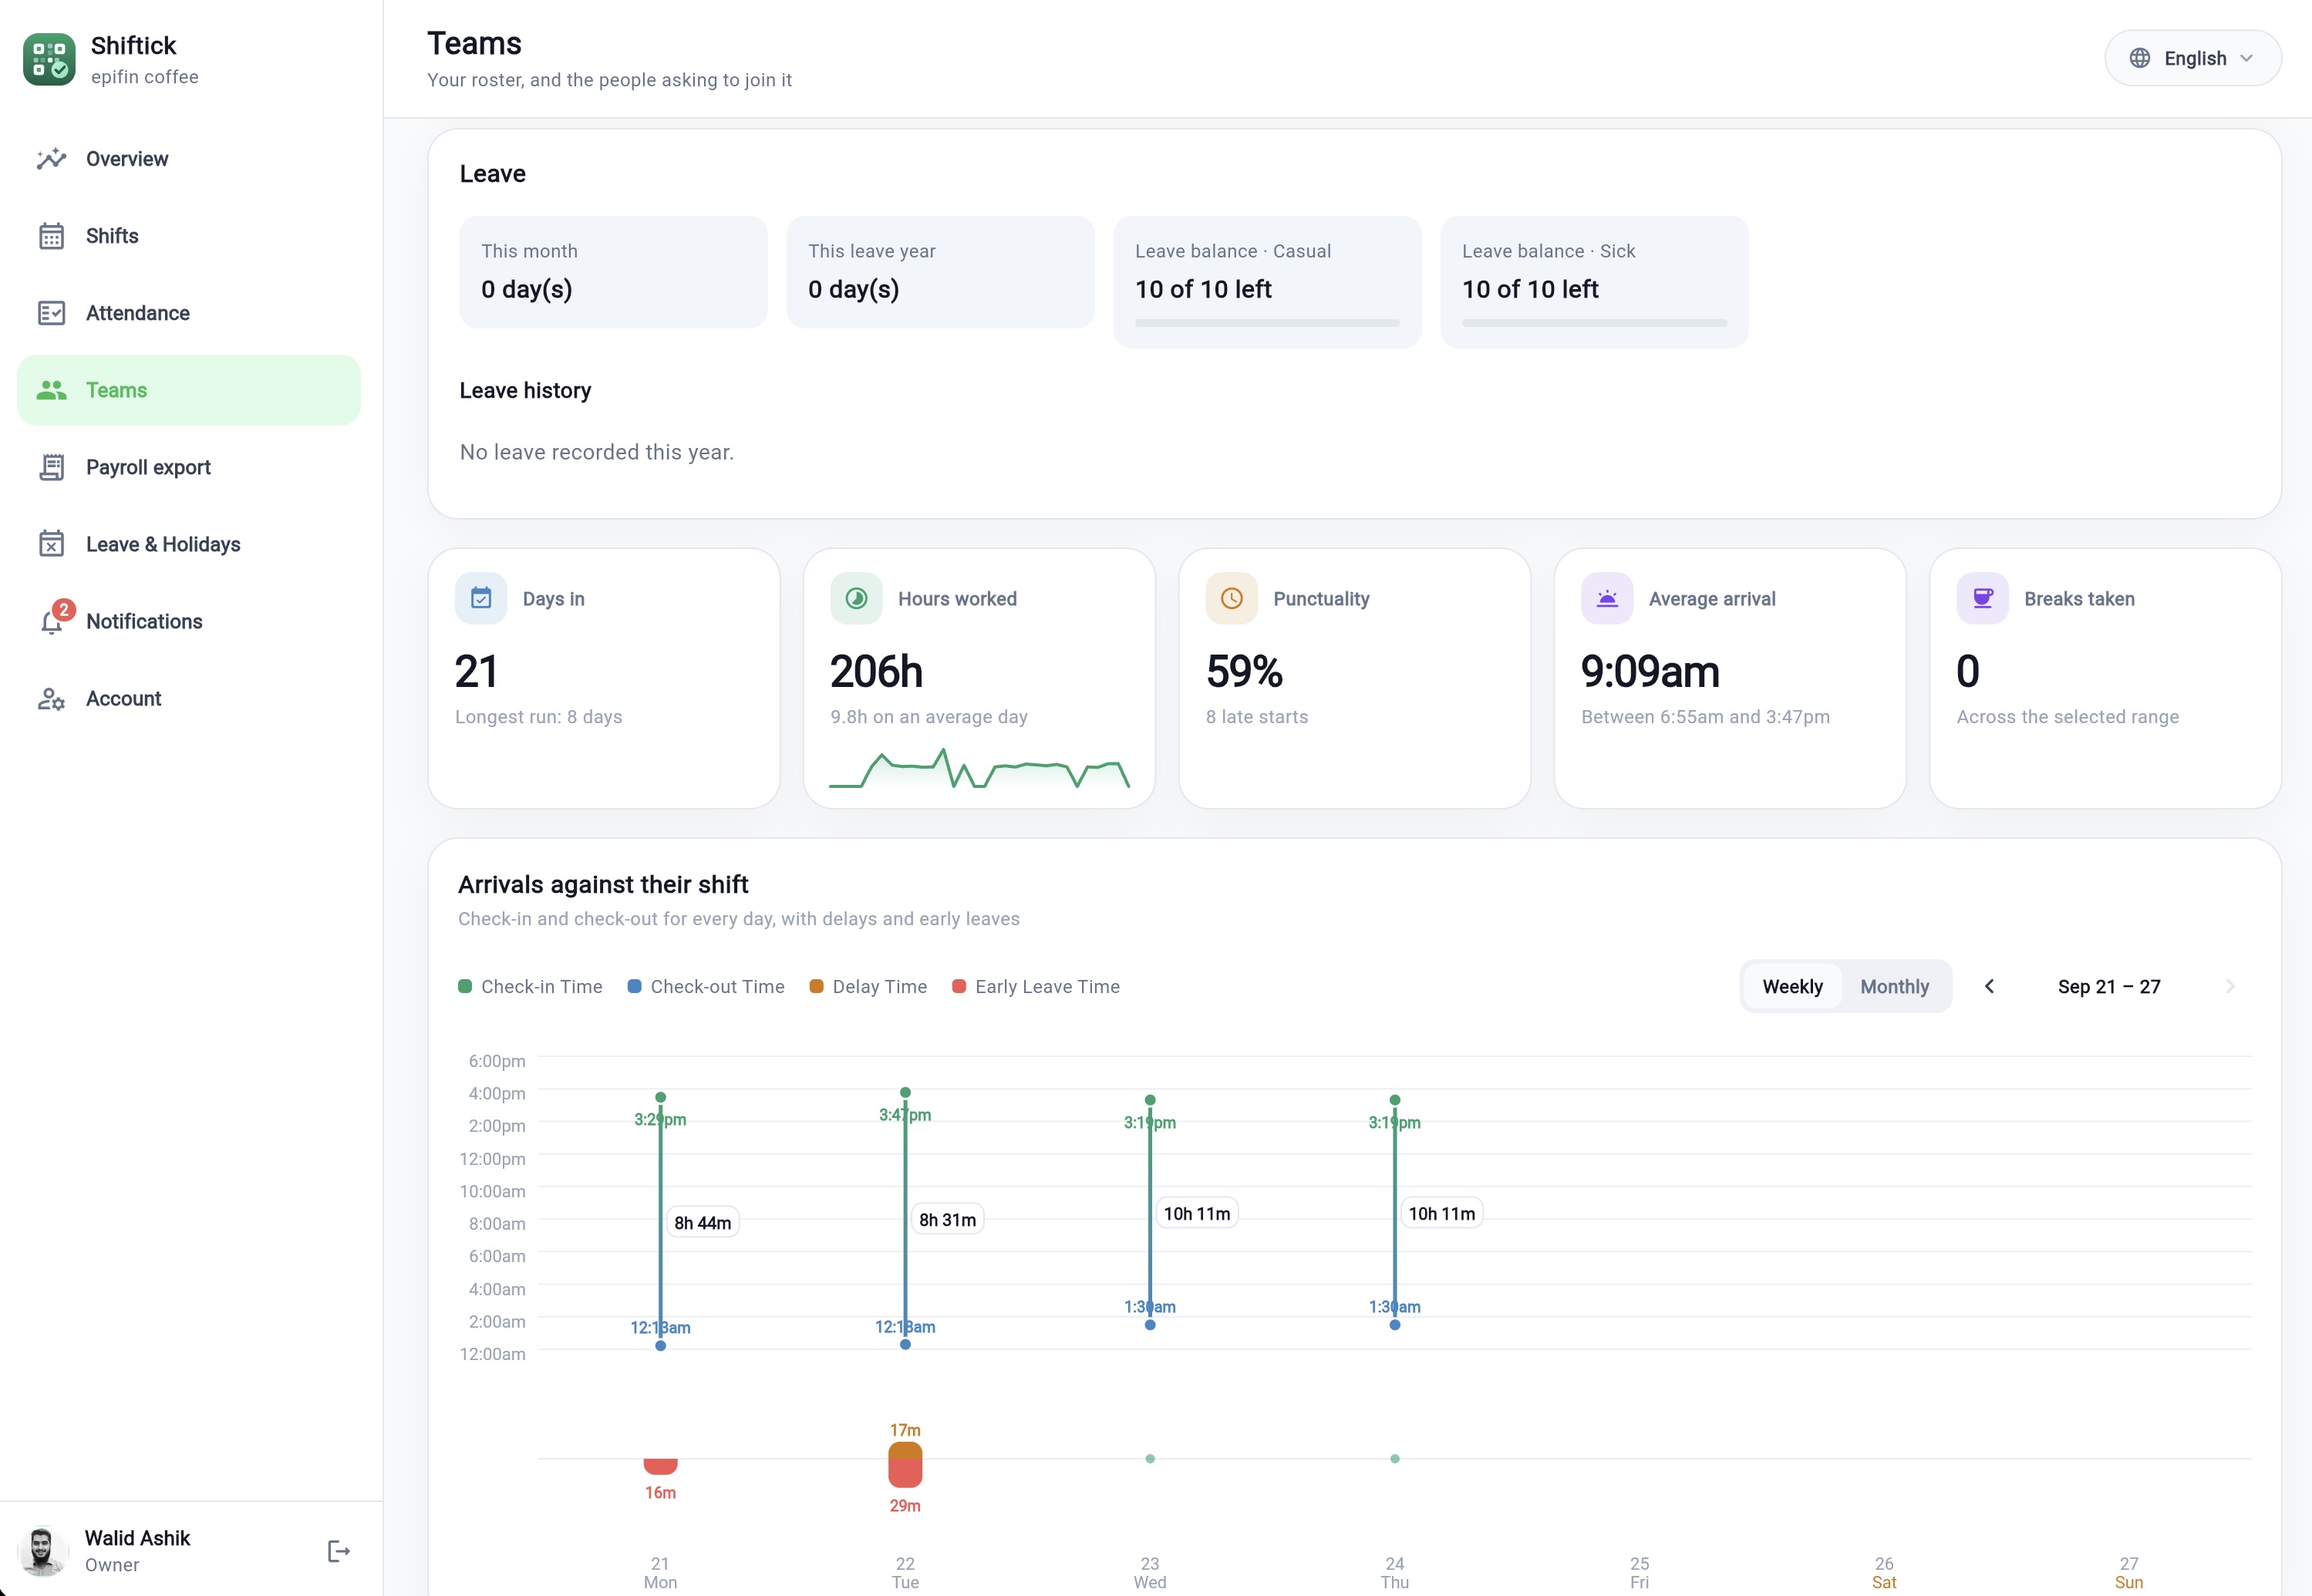Open Attendance from the sidebar
Viewport: 2312px width, 1596px height.
point(189,313)
